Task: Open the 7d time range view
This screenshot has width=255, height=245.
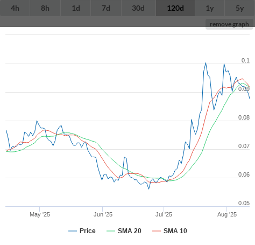Action: click(106, 8)
